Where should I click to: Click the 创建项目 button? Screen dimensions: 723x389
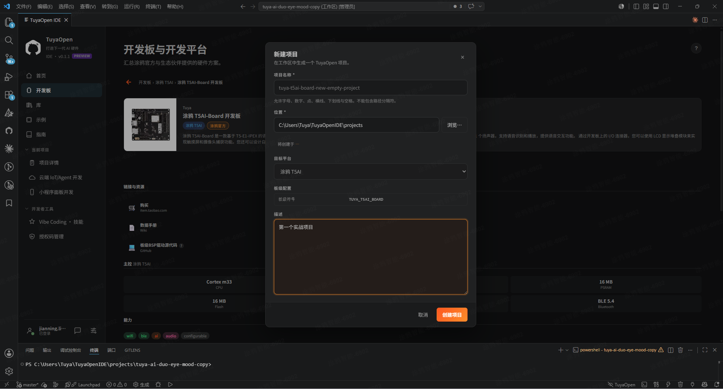click(x=452, y=315)
